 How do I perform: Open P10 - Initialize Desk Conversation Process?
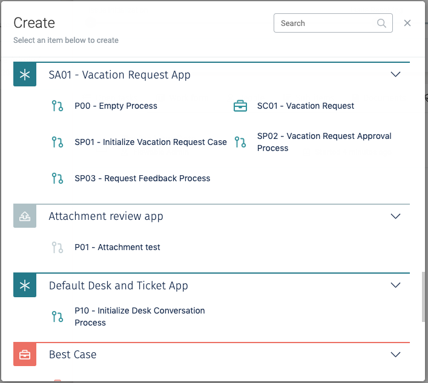click(x=139, y=317)
